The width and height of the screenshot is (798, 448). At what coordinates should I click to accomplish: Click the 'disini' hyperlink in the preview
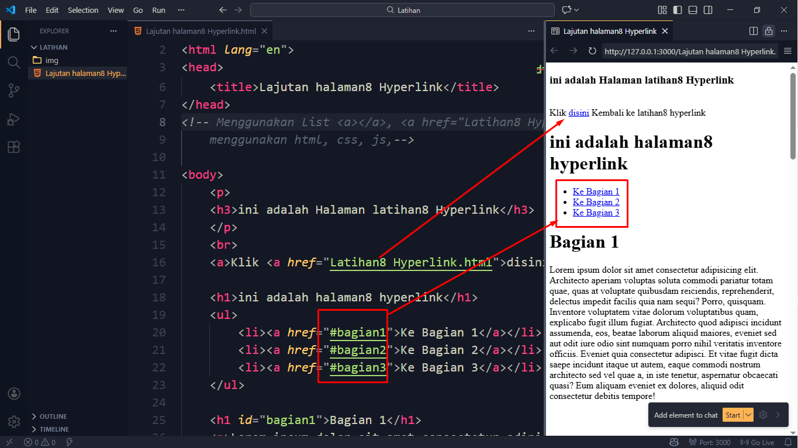pyautogui.click(x=578, y=112)
